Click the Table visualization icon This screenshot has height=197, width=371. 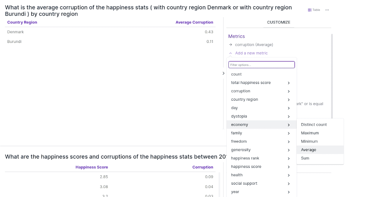point(310,10)
